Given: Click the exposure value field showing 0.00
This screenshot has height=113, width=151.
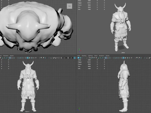Looking at the screenshot, I should pyautogui.click(x=64, y=58).
